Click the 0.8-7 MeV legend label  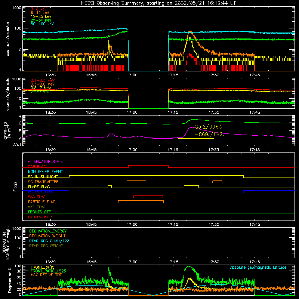point(41,88)
